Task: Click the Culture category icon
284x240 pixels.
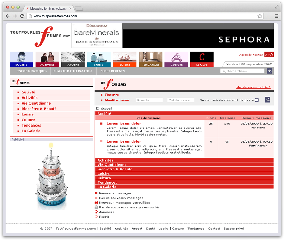Action: [x=176, y=59]
